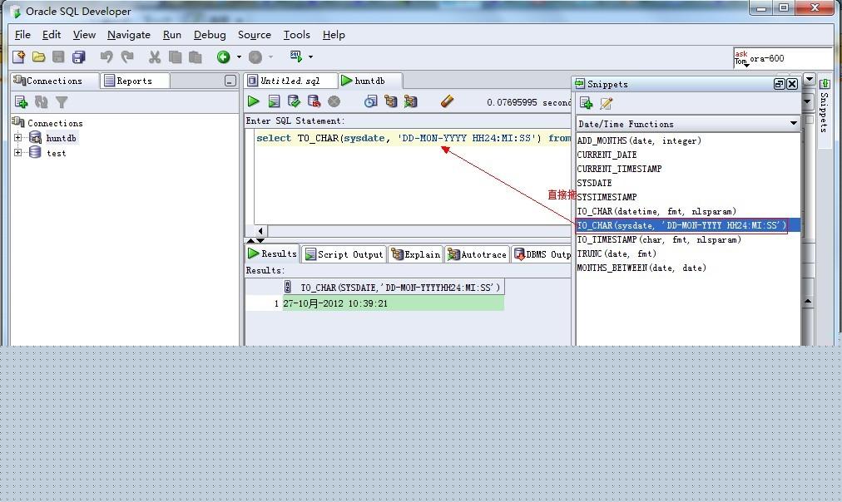Open the Tools menu
The height and width of the screenshot is (502, 842).
(x=297, y=35)
